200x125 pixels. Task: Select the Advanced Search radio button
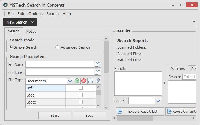point(57,47)
